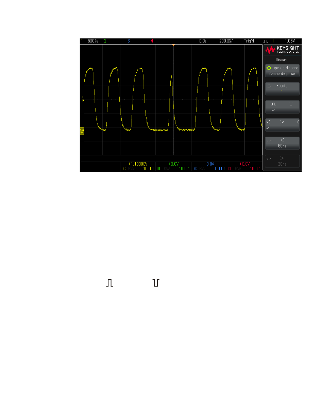Viewport: 323px width, 396px height.
Task: Click the blue DC coupling label
Action: (x=195, y=169)
